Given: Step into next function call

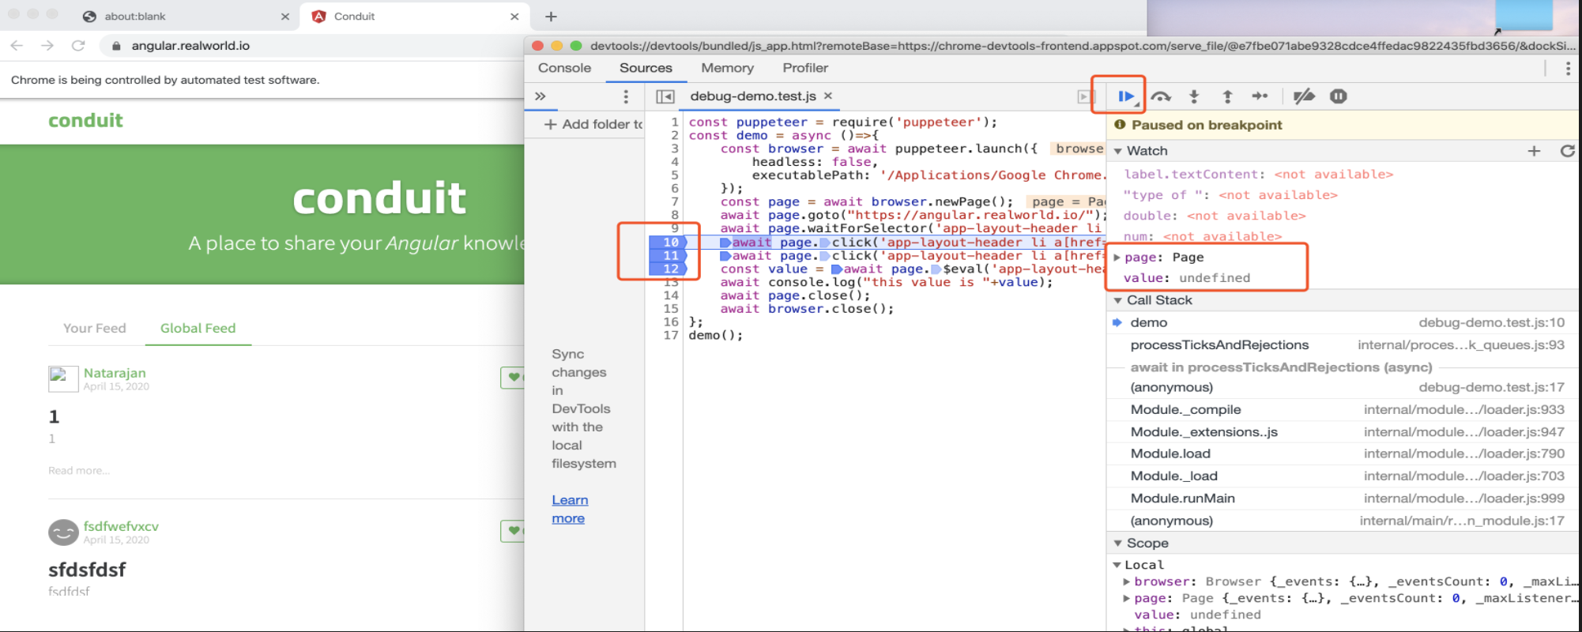Looking at the screenshot, I should (1194, 96).
